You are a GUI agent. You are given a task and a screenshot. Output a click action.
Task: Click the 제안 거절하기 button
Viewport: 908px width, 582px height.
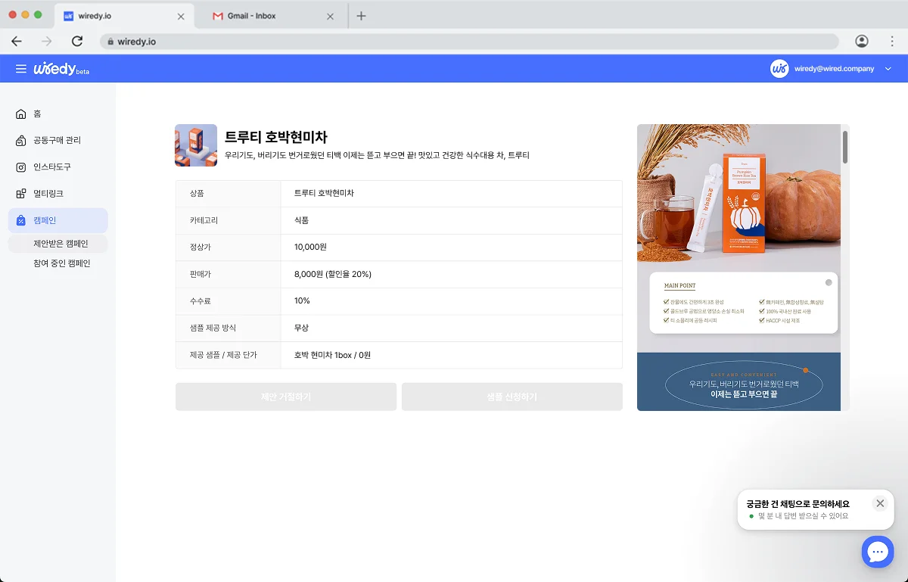coord(285,396)
